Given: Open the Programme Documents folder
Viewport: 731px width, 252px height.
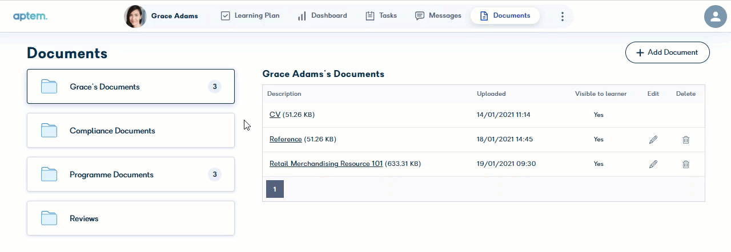Looking at the screenshot, I should click(131, 174).
